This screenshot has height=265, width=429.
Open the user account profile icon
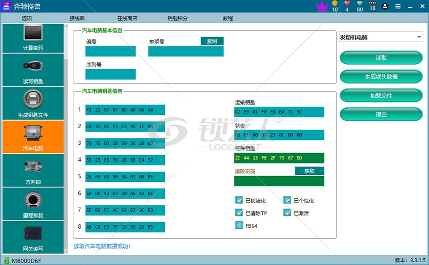tap(385, 6)
